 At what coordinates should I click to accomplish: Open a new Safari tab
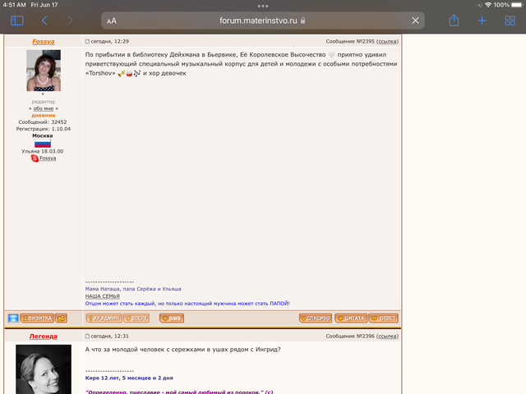pyautogui.click(x=482, y=21)
